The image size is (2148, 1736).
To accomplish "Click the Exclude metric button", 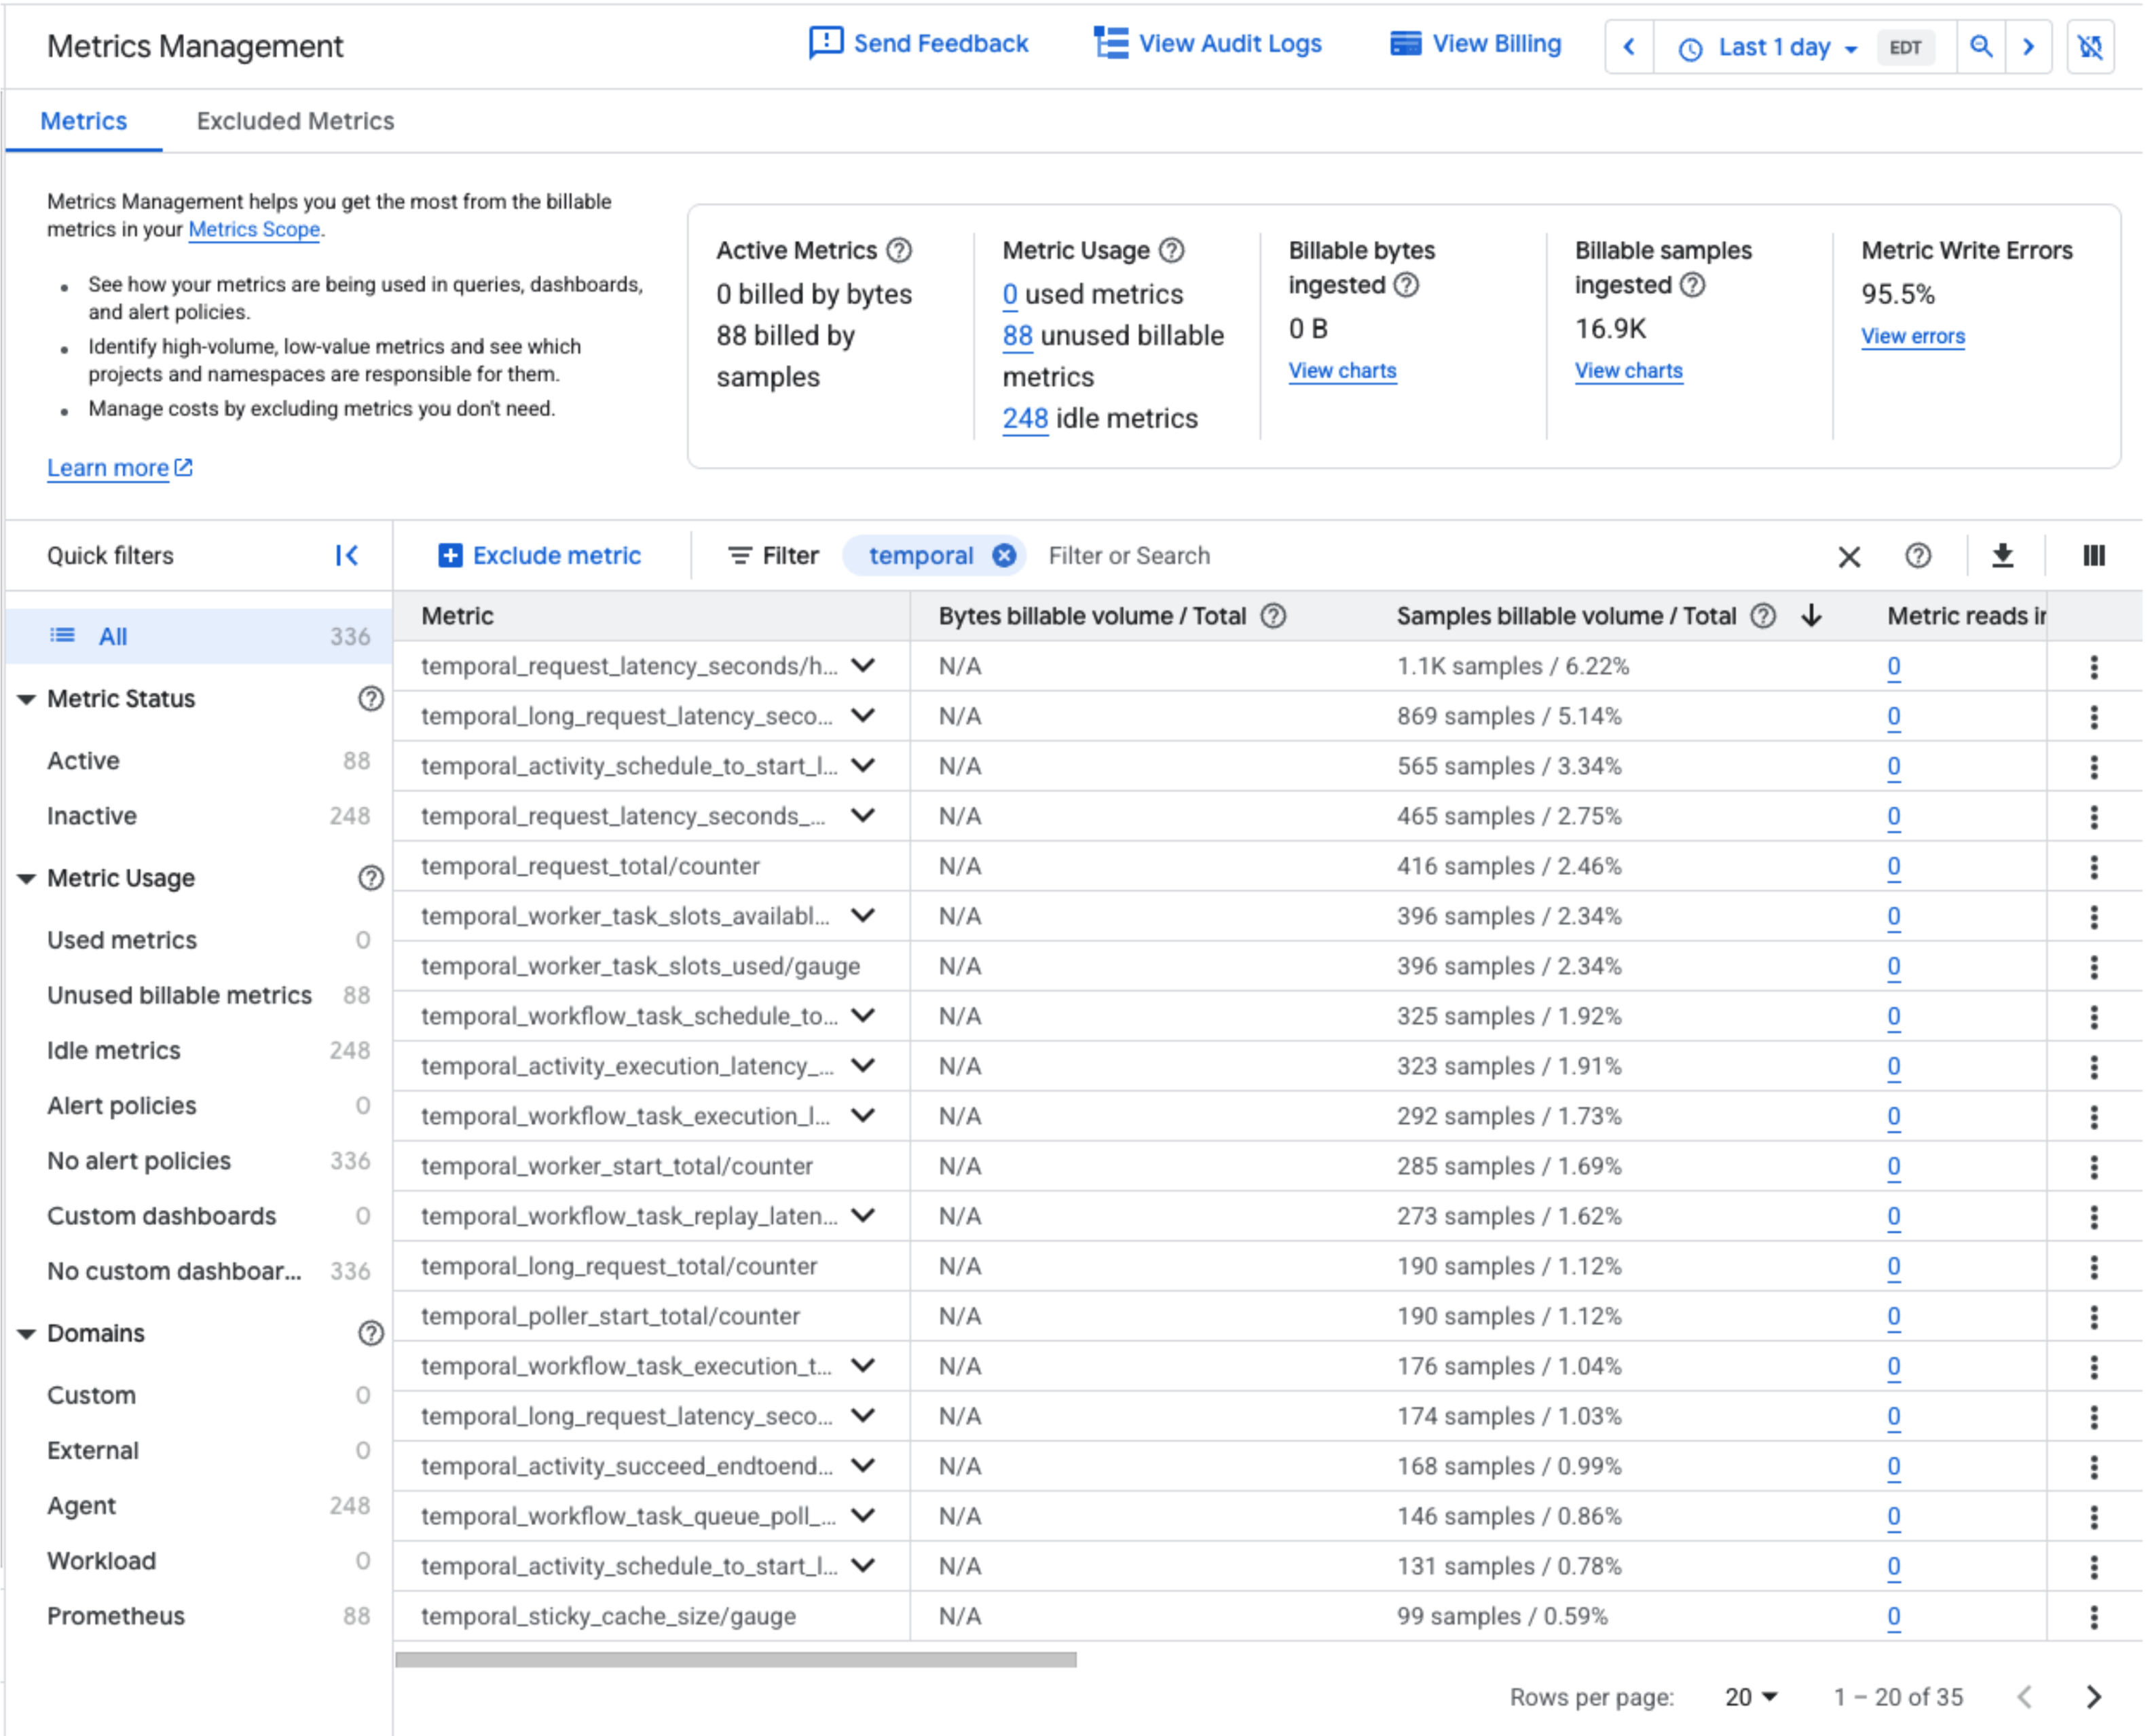I will point(540,556).
